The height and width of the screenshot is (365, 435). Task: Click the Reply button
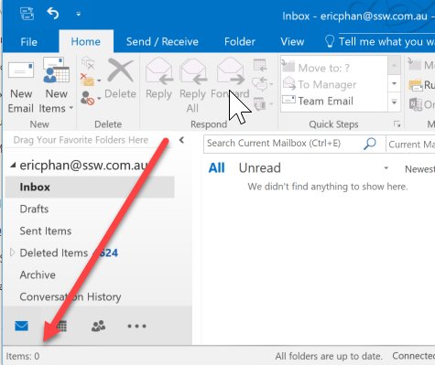[x=158, y=80]
